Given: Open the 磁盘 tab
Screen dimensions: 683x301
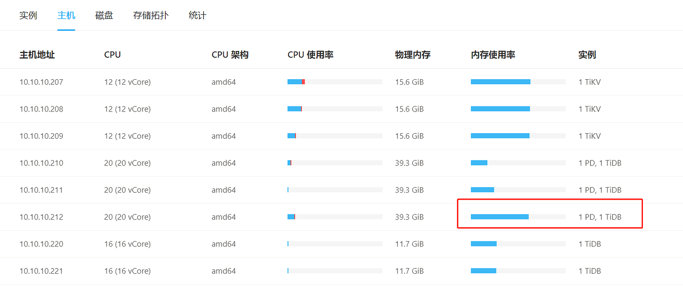Looking at the screenshot, I should click(x=104, y=15).
